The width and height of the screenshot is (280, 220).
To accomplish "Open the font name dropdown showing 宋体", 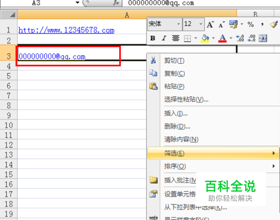I will point(178,24).
